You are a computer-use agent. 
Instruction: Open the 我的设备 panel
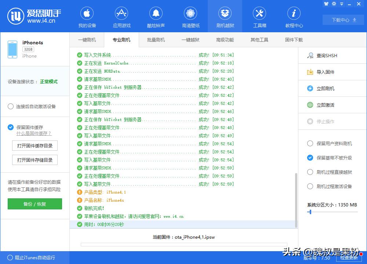point(87,16)
